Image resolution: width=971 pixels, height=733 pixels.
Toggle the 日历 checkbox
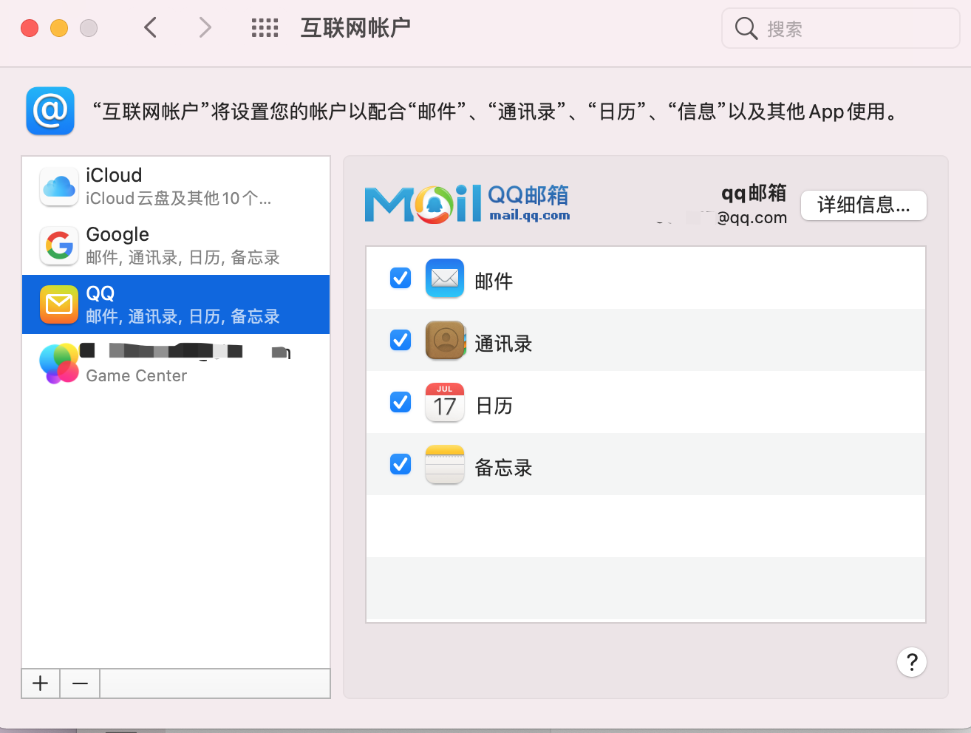tap(401, 402)
